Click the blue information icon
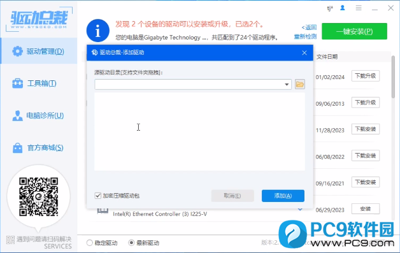This screenshot has height=253, width=400. pos(98,31)
